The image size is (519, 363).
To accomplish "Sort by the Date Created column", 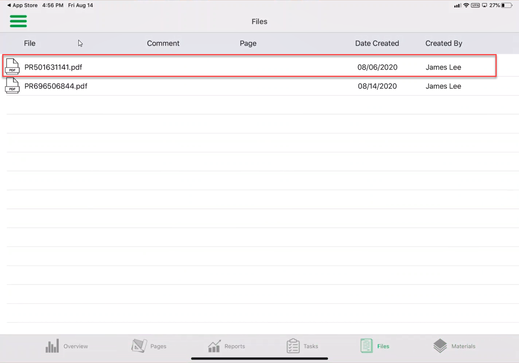I will [x=377, y=43].
